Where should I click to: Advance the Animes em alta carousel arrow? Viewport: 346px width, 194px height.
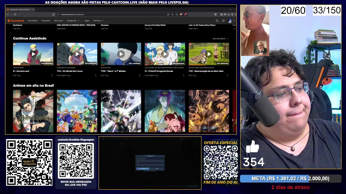coord(233,120)
